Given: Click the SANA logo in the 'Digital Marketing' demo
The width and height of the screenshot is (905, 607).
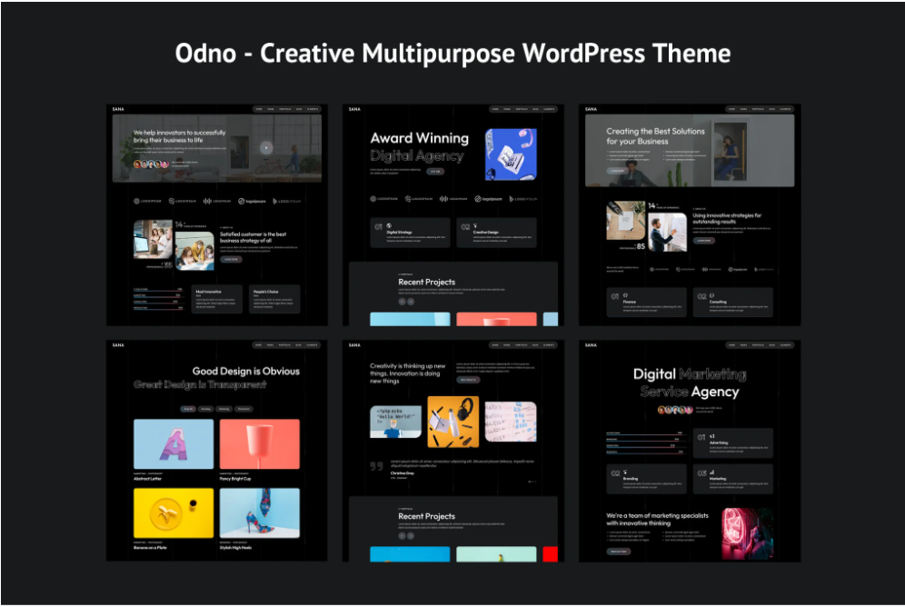Looking at the screenshot, I should click(x=591, y=345).
